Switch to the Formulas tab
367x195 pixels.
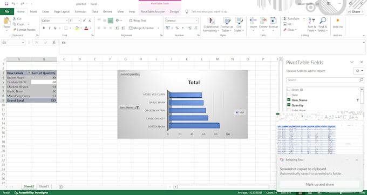click(80, 11)
